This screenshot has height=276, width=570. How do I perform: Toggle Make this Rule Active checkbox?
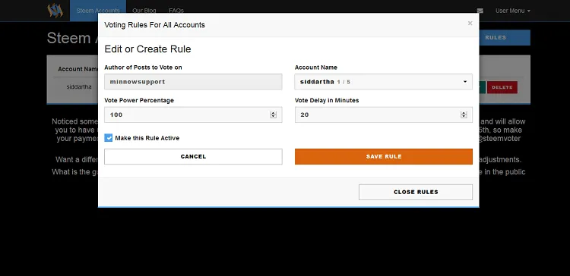click(109, 138)
